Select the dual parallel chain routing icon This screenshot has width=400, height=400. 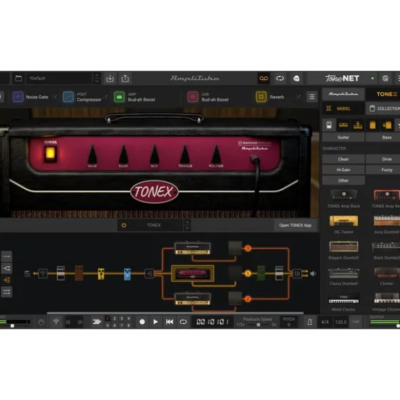pos(6,292)
